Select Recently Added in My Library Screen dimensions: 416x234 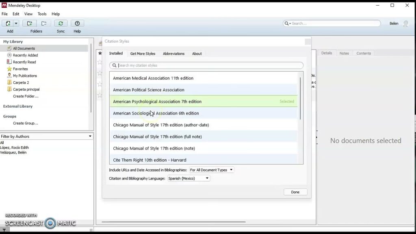25,55
